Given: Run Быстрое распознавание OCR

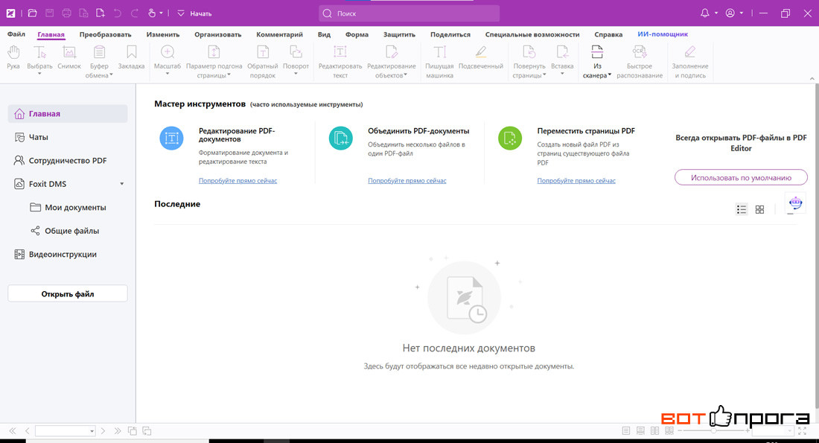Looking at the screenshot, I should (x=640, y=62).
